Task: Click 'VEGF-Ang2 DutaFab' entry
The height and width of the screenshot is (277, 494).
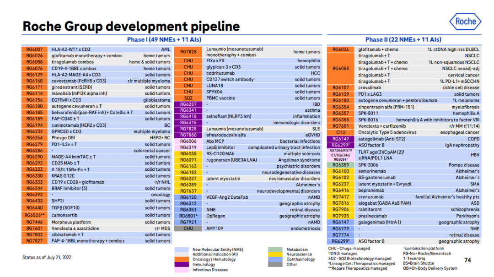Action: 227,197
